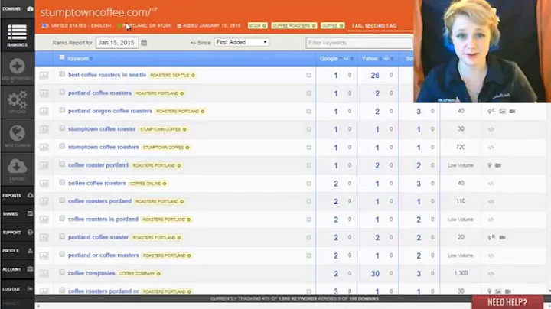Check 'coffee roaster portland' row checkbox
Screen dimensions: 551x309
tap(62, 164)
